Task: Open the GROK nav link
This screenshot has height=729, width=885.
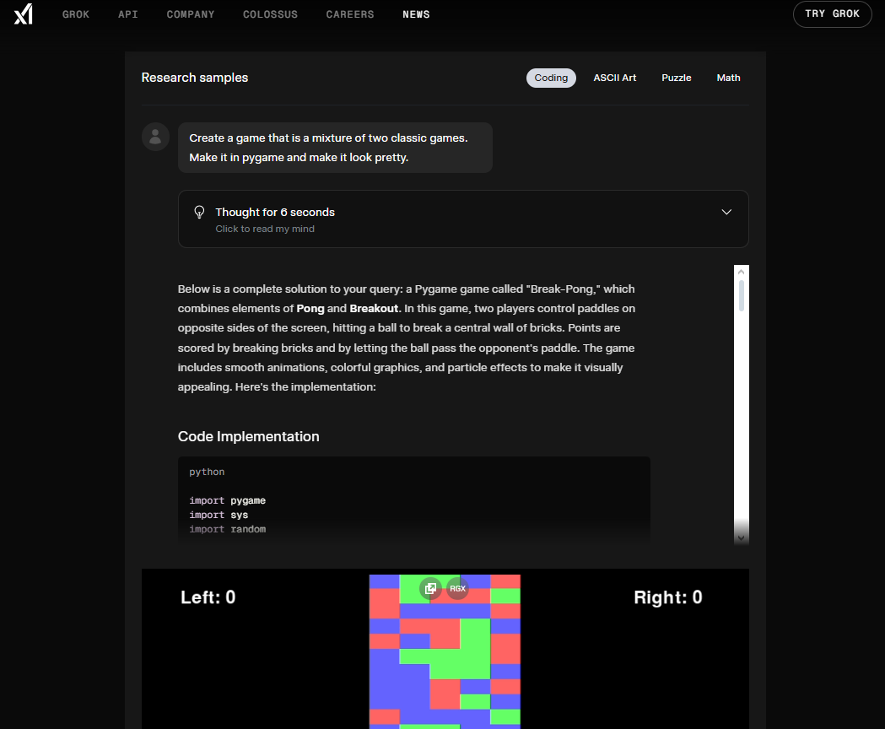Action: click(x=76, y=14)
